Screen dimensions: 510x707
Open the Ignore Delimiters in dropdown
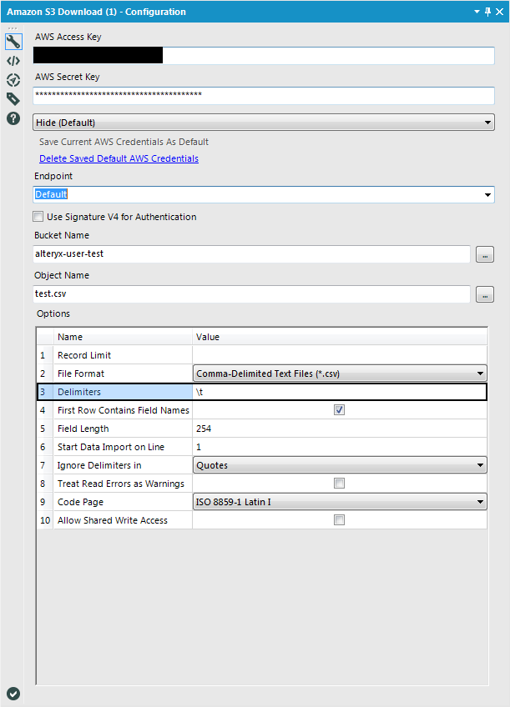coord(340,465)
